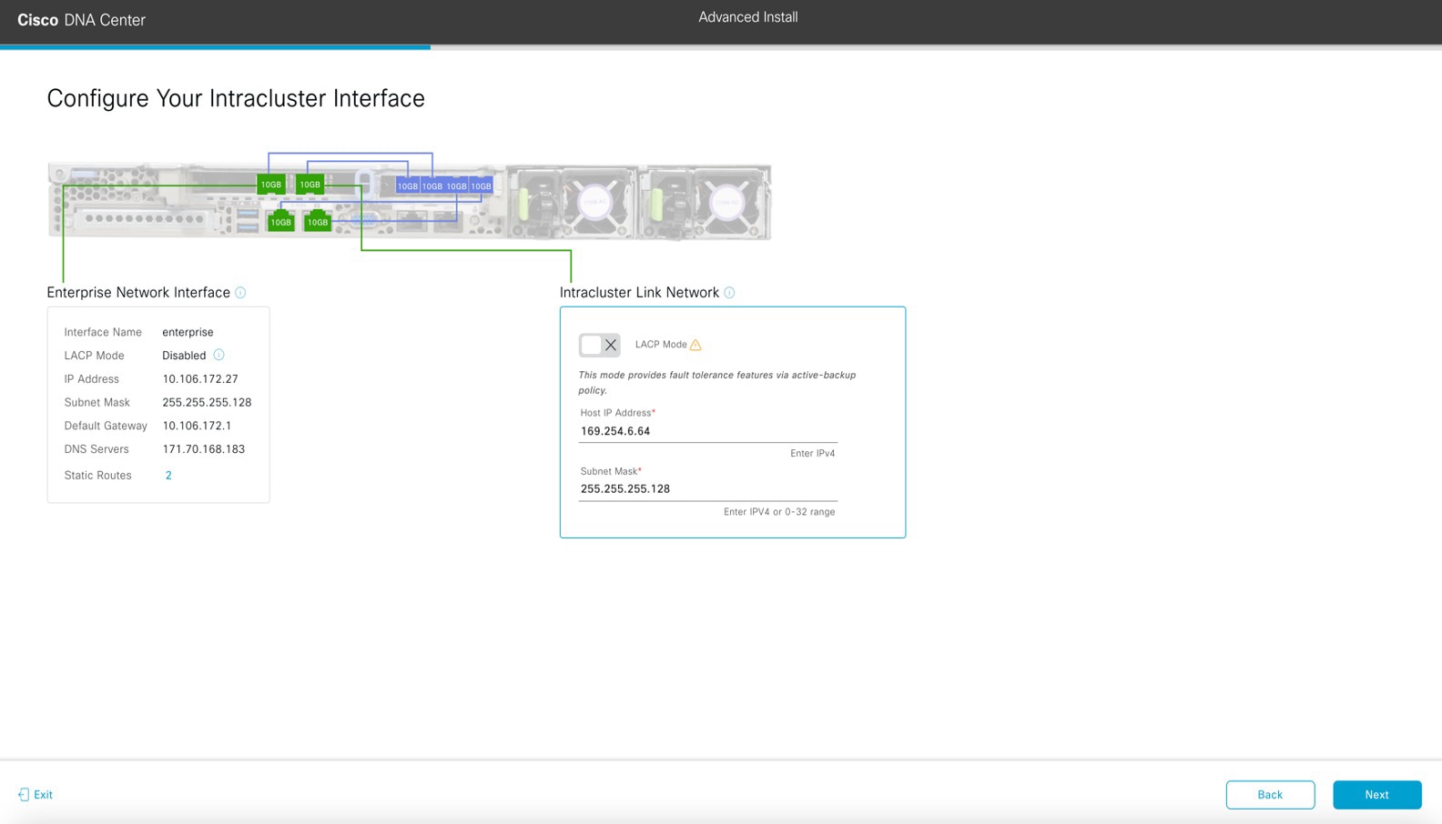Select the IP Address value 10.106.172.27
1442x824 pixels.
click(x=200, y=379)
